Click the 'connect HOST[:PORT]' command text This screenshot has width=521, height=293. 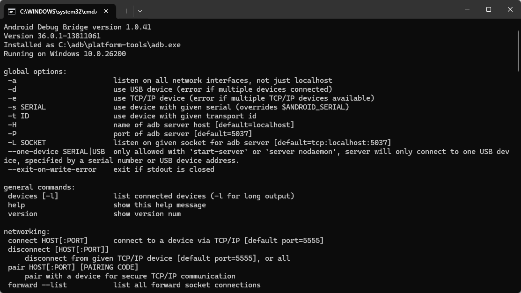point(48,241)
